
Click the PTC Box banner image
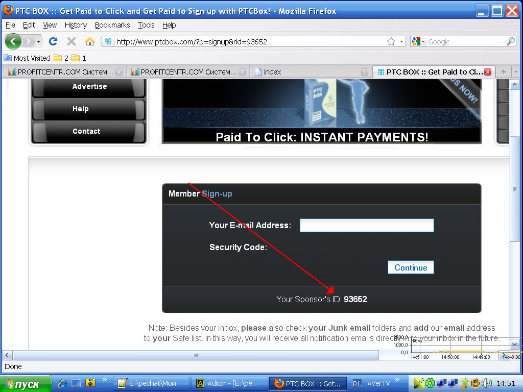click(322, 111)
